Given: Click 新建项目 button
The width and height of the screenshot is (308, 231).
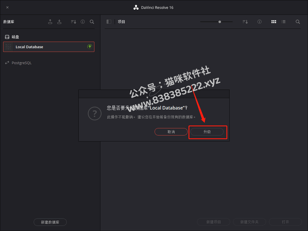Looking at the screenshot, I should tap(214, 222).
